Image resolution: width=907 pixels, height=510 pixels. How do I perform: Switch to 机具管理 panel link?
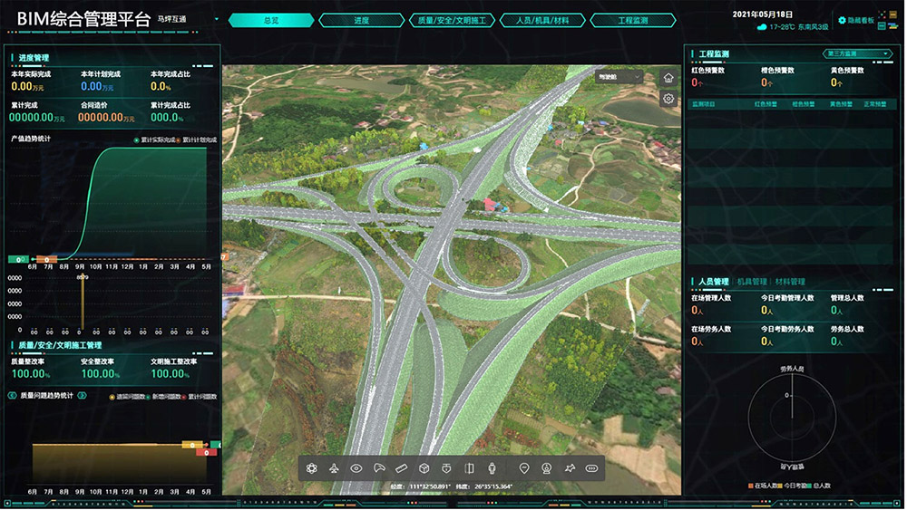[752, 282]
